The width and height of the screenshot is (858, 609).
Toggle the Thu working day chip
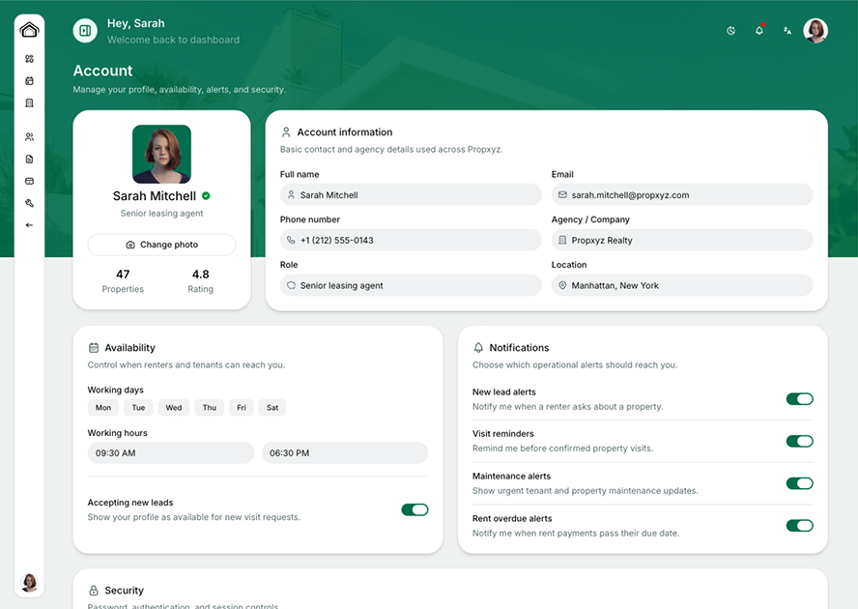coord(210,408)
